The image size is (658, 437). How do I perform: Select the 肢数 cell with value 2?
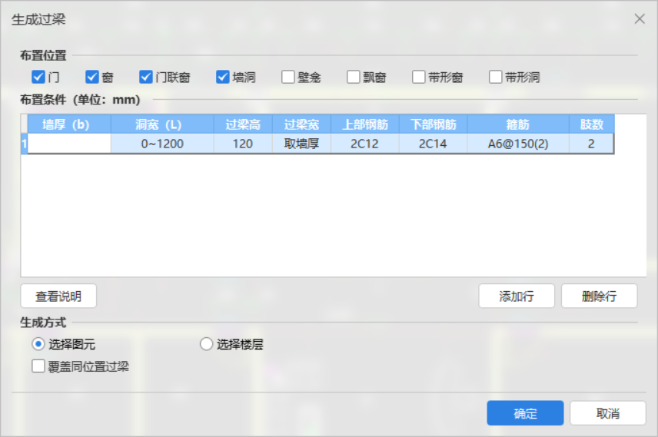point(591,144)
